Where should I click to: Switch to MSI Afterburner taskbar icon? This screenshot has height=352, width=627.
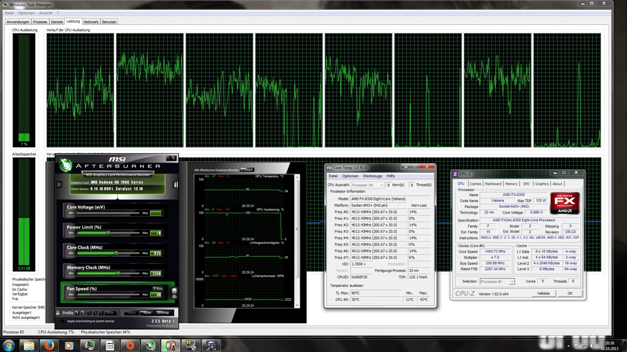(150, 345)
